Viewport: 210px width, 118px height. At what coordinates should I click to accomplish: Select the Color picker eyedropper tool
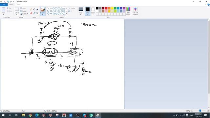tap(34, 13)
